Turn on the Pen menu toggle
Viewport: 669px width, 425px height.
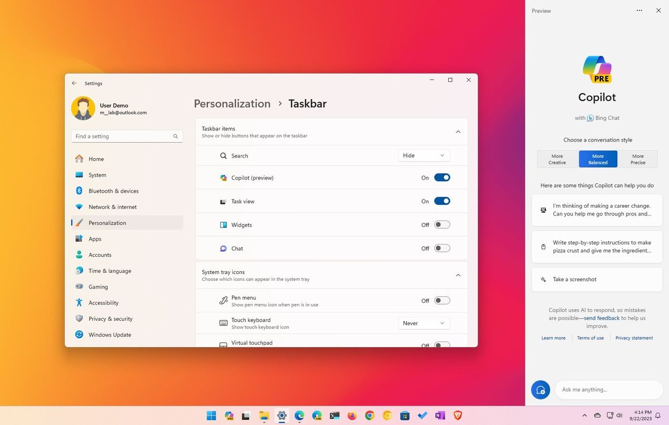pyautogui.click(x=442, y=300)
